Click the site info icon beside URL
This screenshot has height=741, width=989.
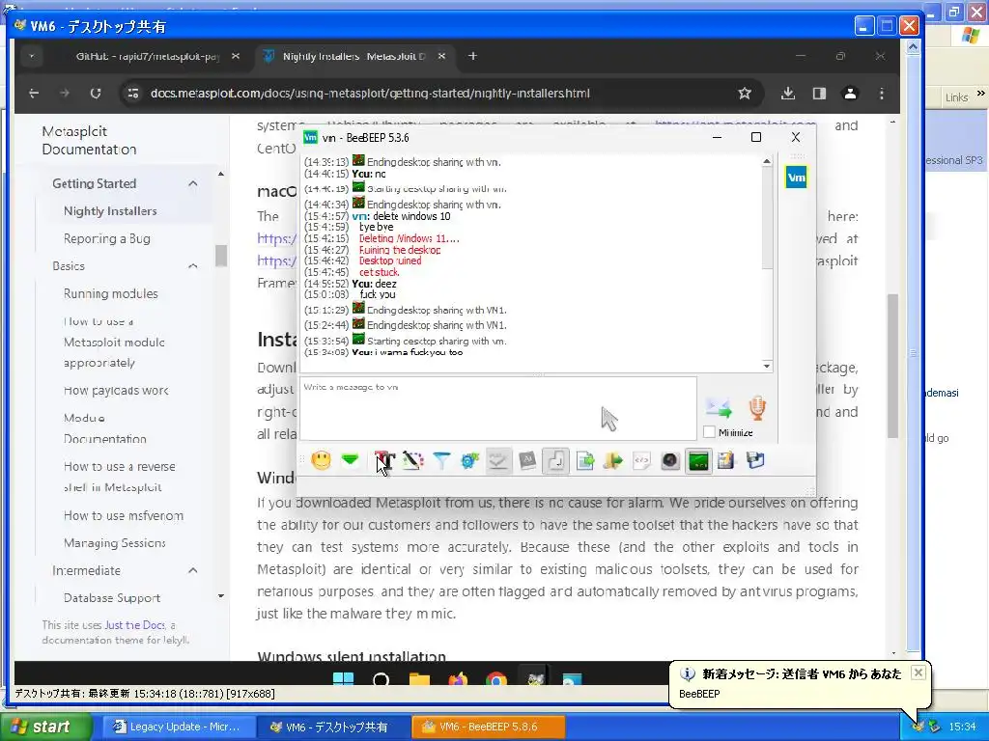point(133,94)
